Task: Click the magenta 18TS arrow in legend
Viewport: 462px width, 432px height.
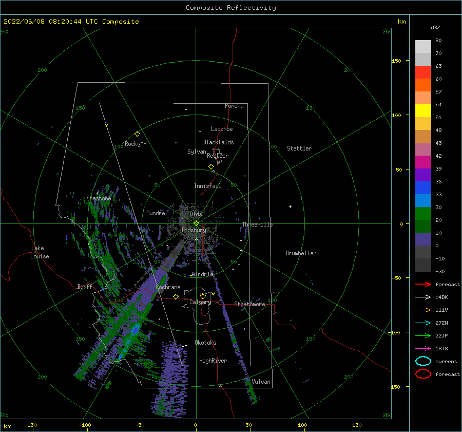Action: [x=423, y=349]
